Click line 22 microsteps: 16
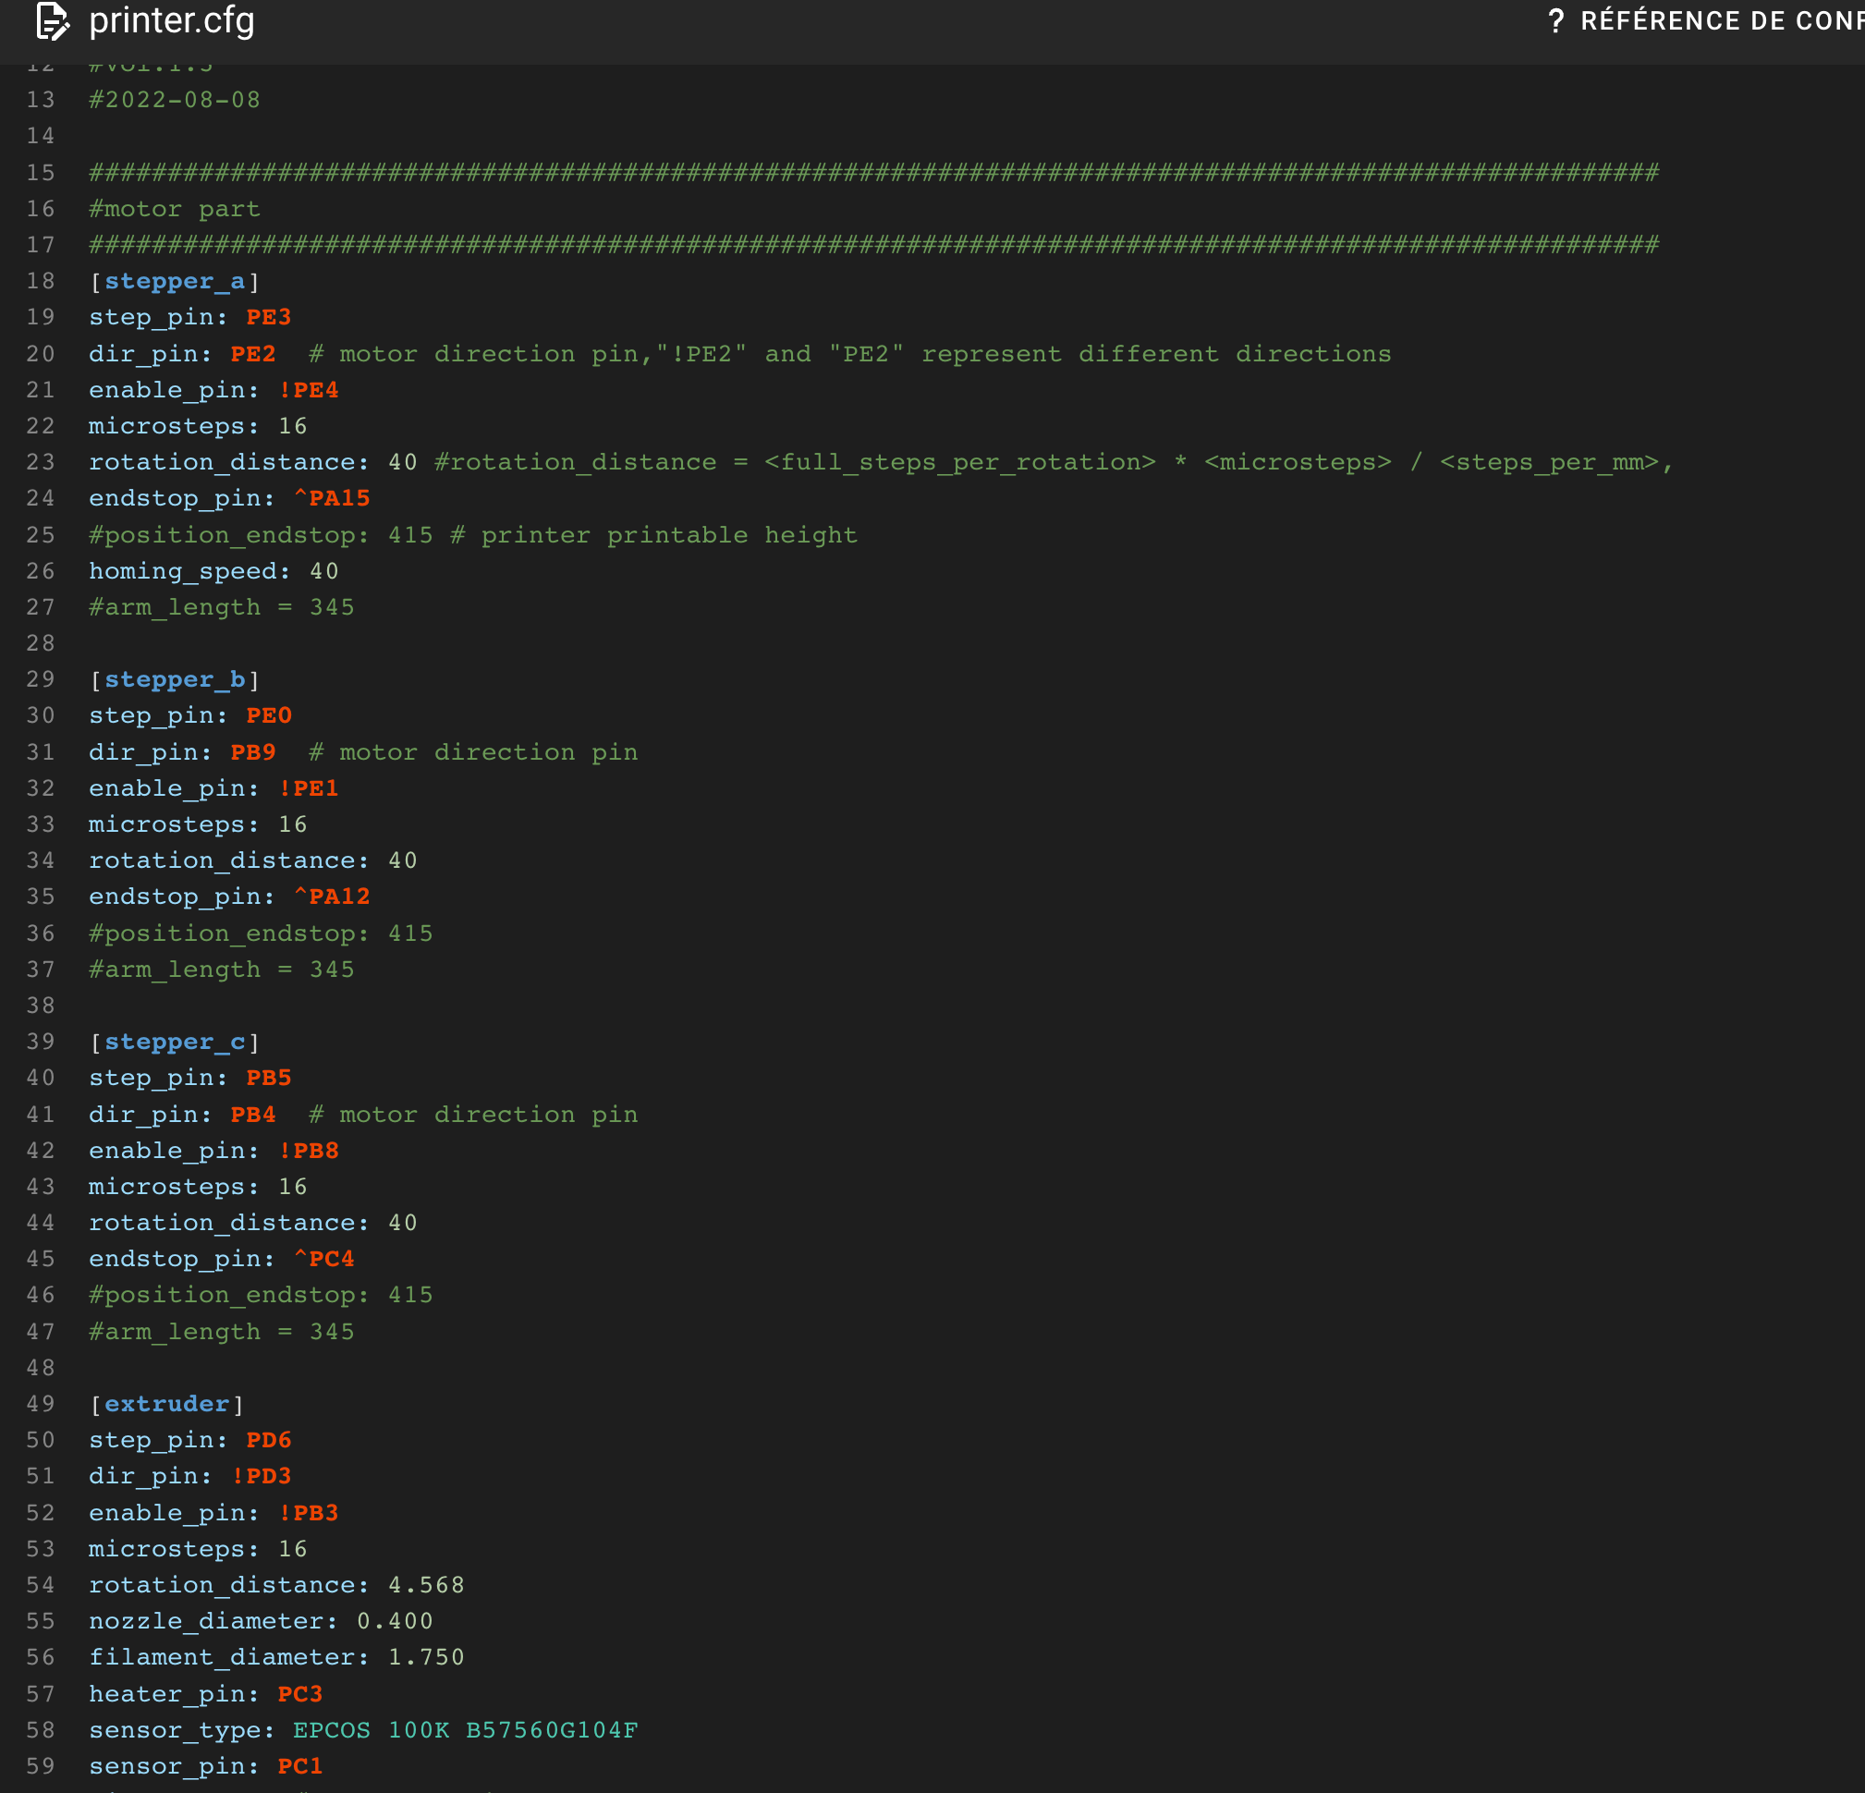This screenshot has height=1793, width=1865. click(198, 426)
